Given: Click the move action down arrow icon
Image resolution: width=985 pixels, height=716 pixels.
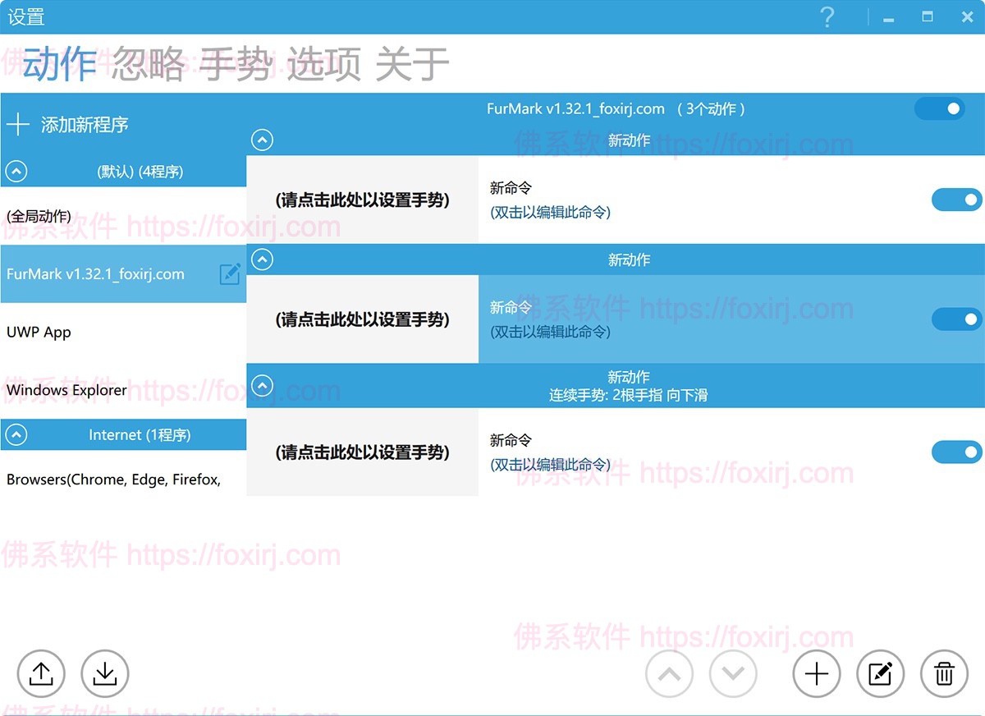Looking at the screenshot, I should coord(733,673).
